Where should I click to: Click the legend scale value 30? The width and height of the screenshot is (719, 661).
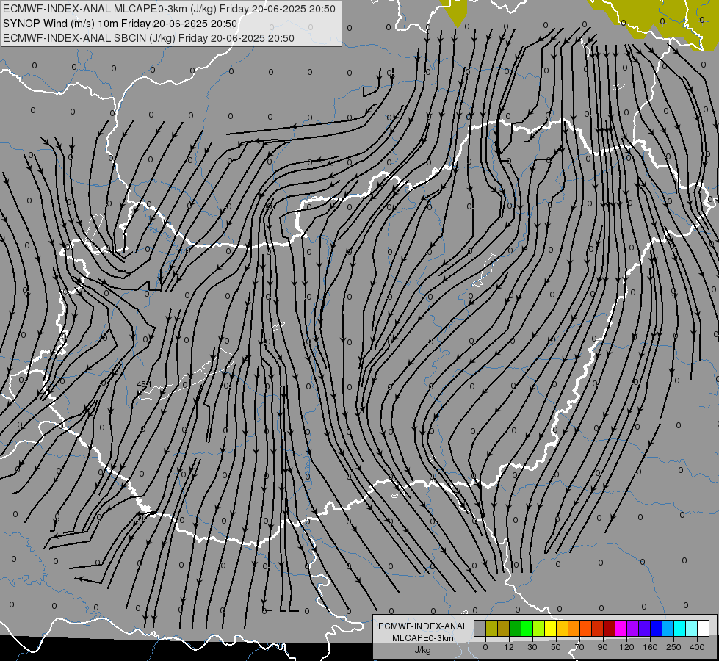click(532, 647)
